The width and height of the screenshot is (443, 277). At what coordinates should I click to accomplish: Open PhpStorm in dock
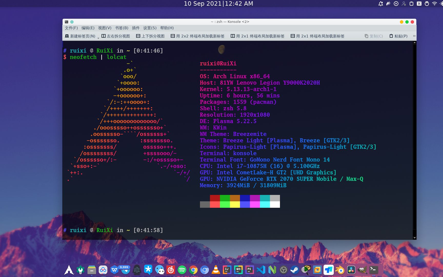[x=249, y=270]
